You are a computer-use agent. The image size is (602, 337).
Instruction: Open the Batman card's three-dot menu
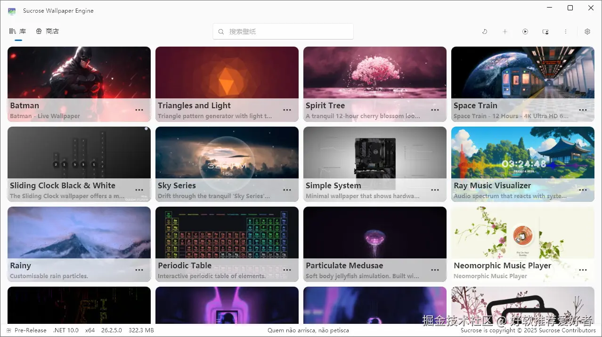click(x=139, y=110)
